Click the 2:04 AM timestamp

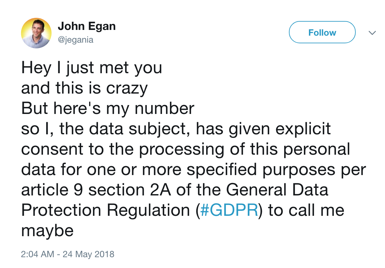point(38,254)
